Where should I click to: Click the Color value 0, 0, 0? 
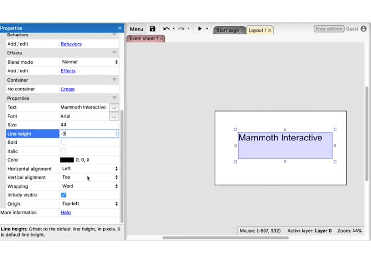click(x=82, y=160)
